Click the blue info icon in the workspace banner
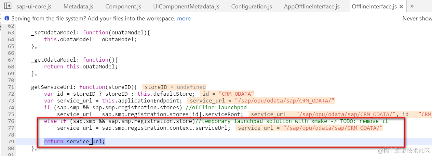 (x=7, y=18)
